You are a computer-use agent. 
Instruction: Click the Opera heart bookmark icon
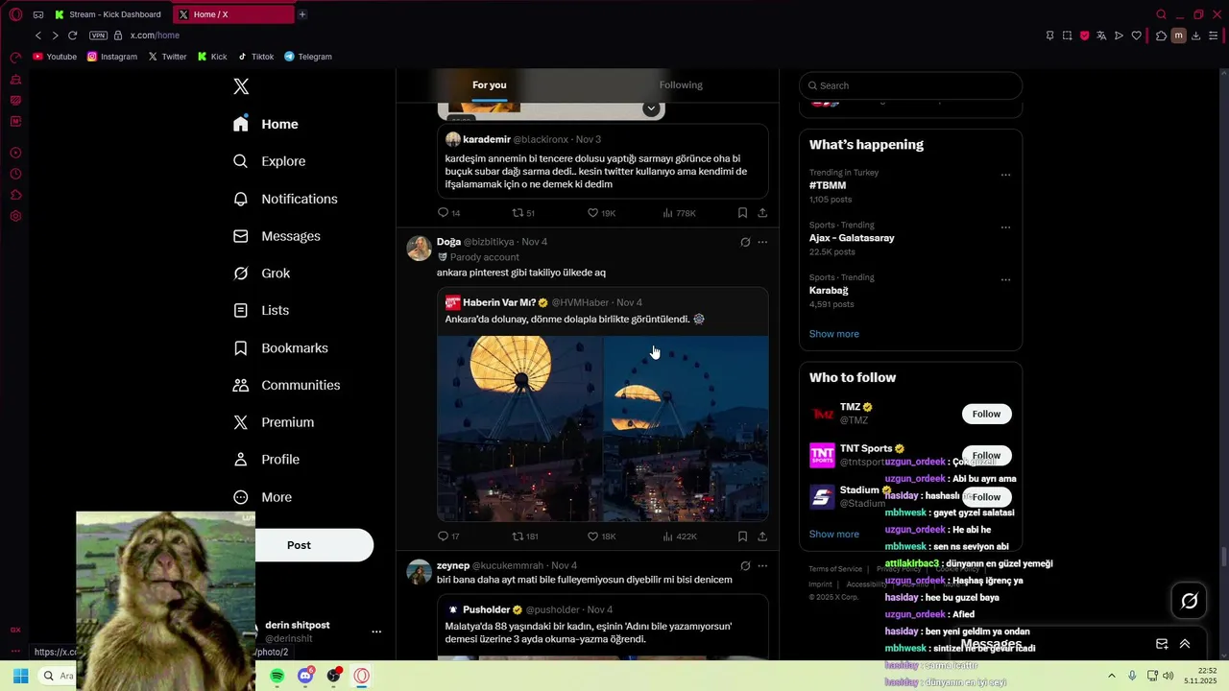click(x=1136, y=36)
